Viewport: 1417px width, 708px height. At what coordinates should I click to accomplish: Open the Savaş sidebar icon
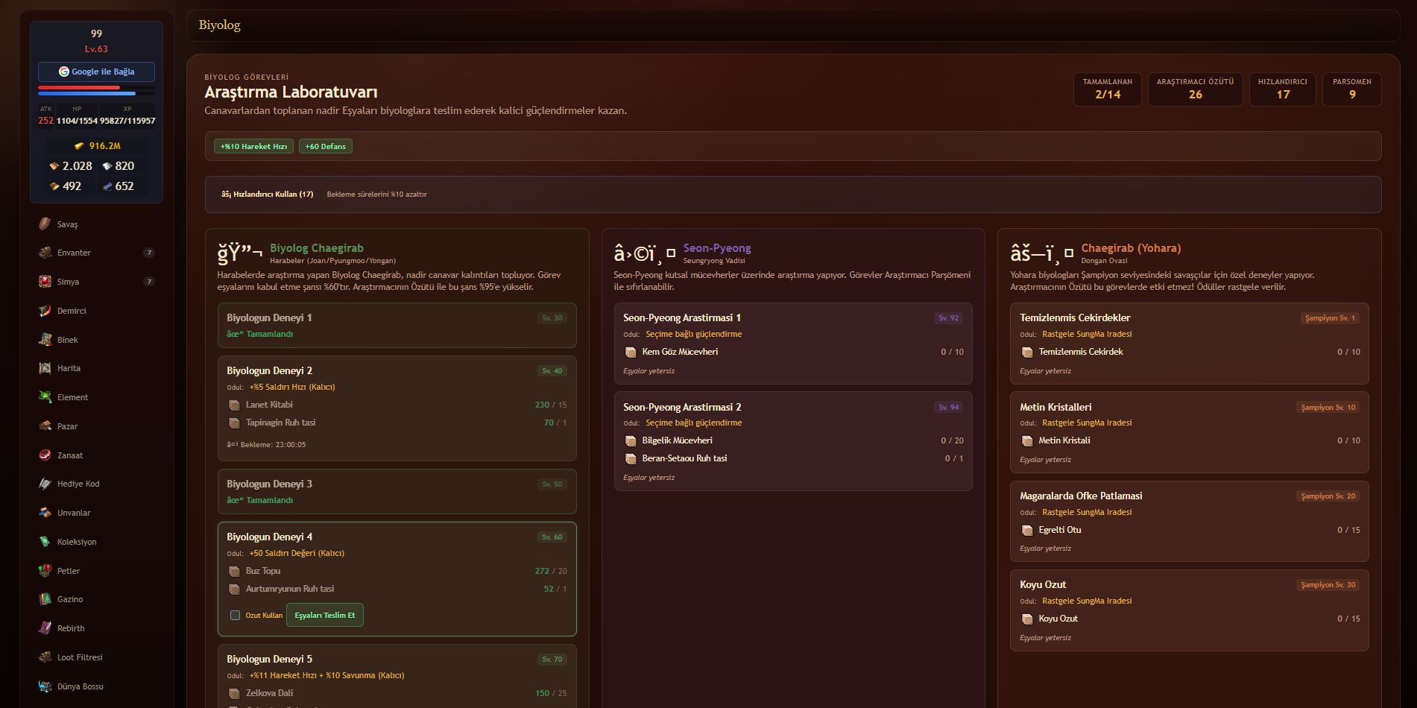click(x=45, y=224)
